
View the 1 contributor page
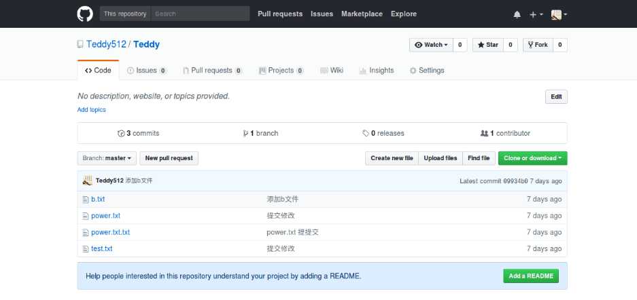505,134
